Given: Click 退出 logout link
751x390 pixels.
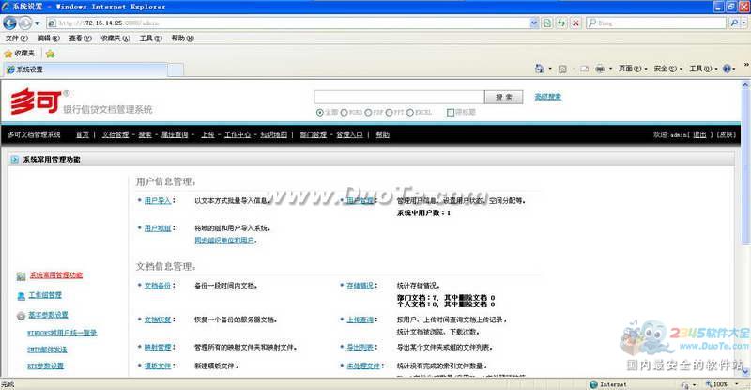Looking at the screenshot, I should pyautogui.click(x=699, y=134).
